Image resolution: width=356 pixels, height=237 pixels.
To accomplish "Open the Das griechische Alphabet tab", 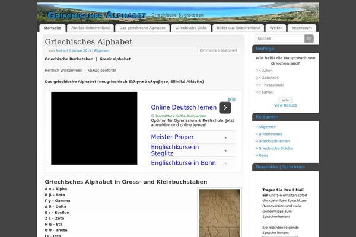I will pos(142,28).
